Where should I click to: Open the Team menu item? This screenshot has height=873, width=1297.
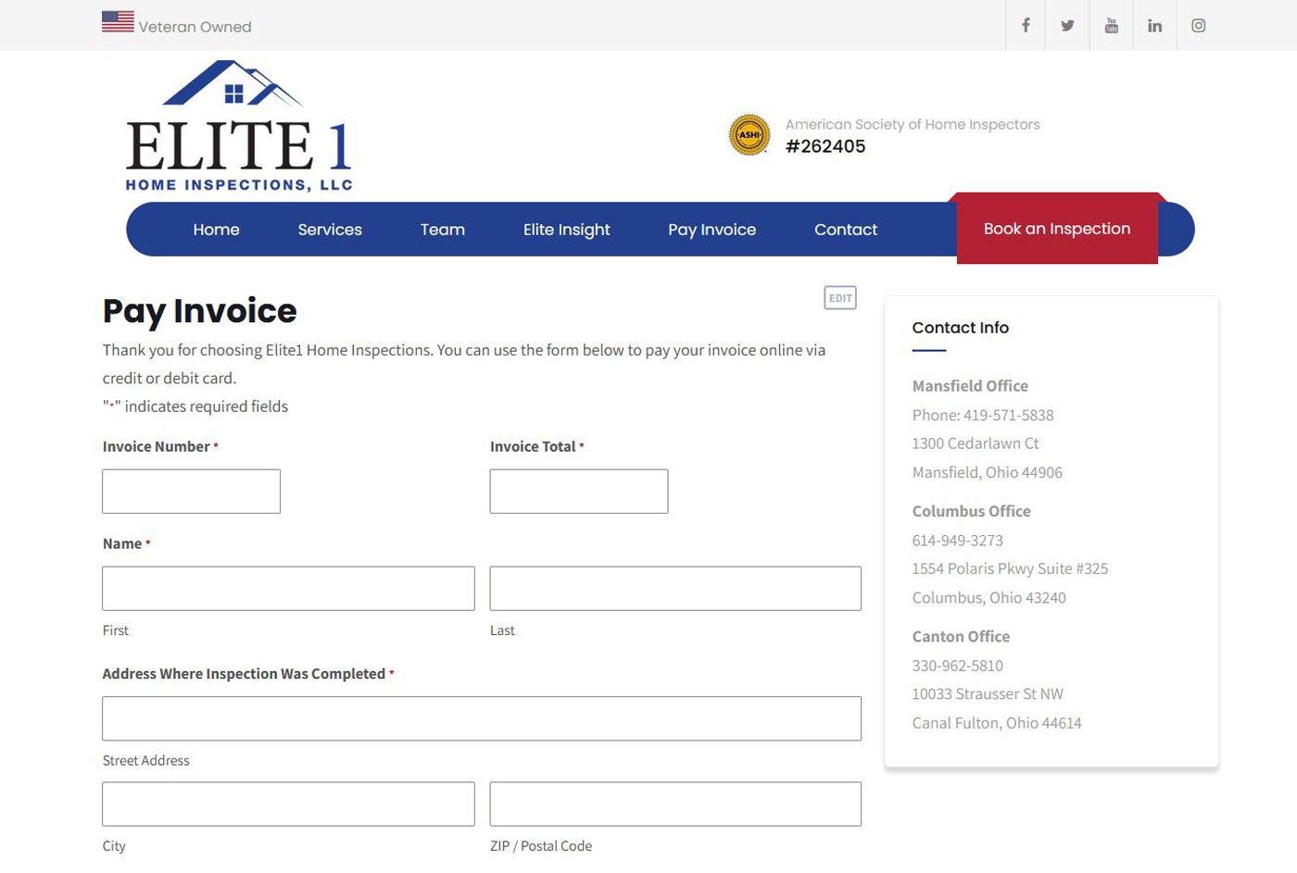443,230
